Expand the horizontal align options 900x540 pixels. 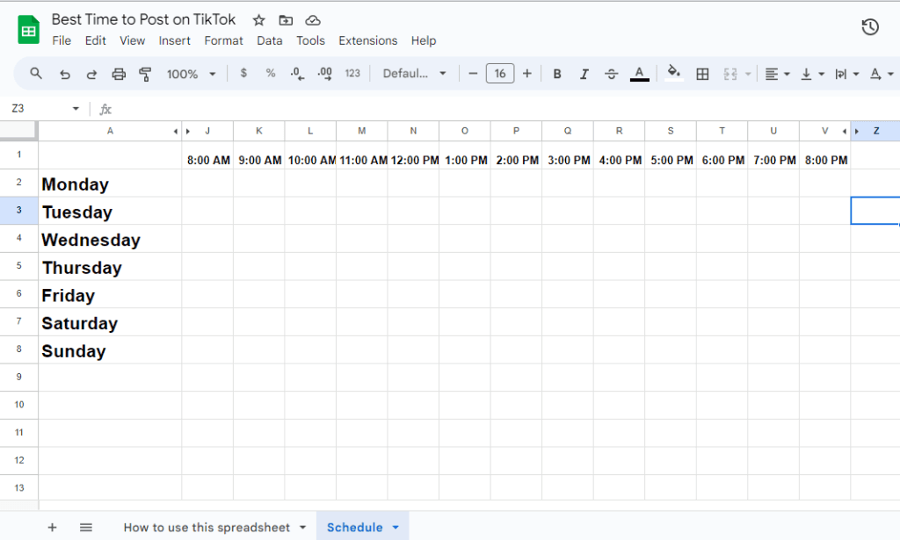[x=785, y=74]
